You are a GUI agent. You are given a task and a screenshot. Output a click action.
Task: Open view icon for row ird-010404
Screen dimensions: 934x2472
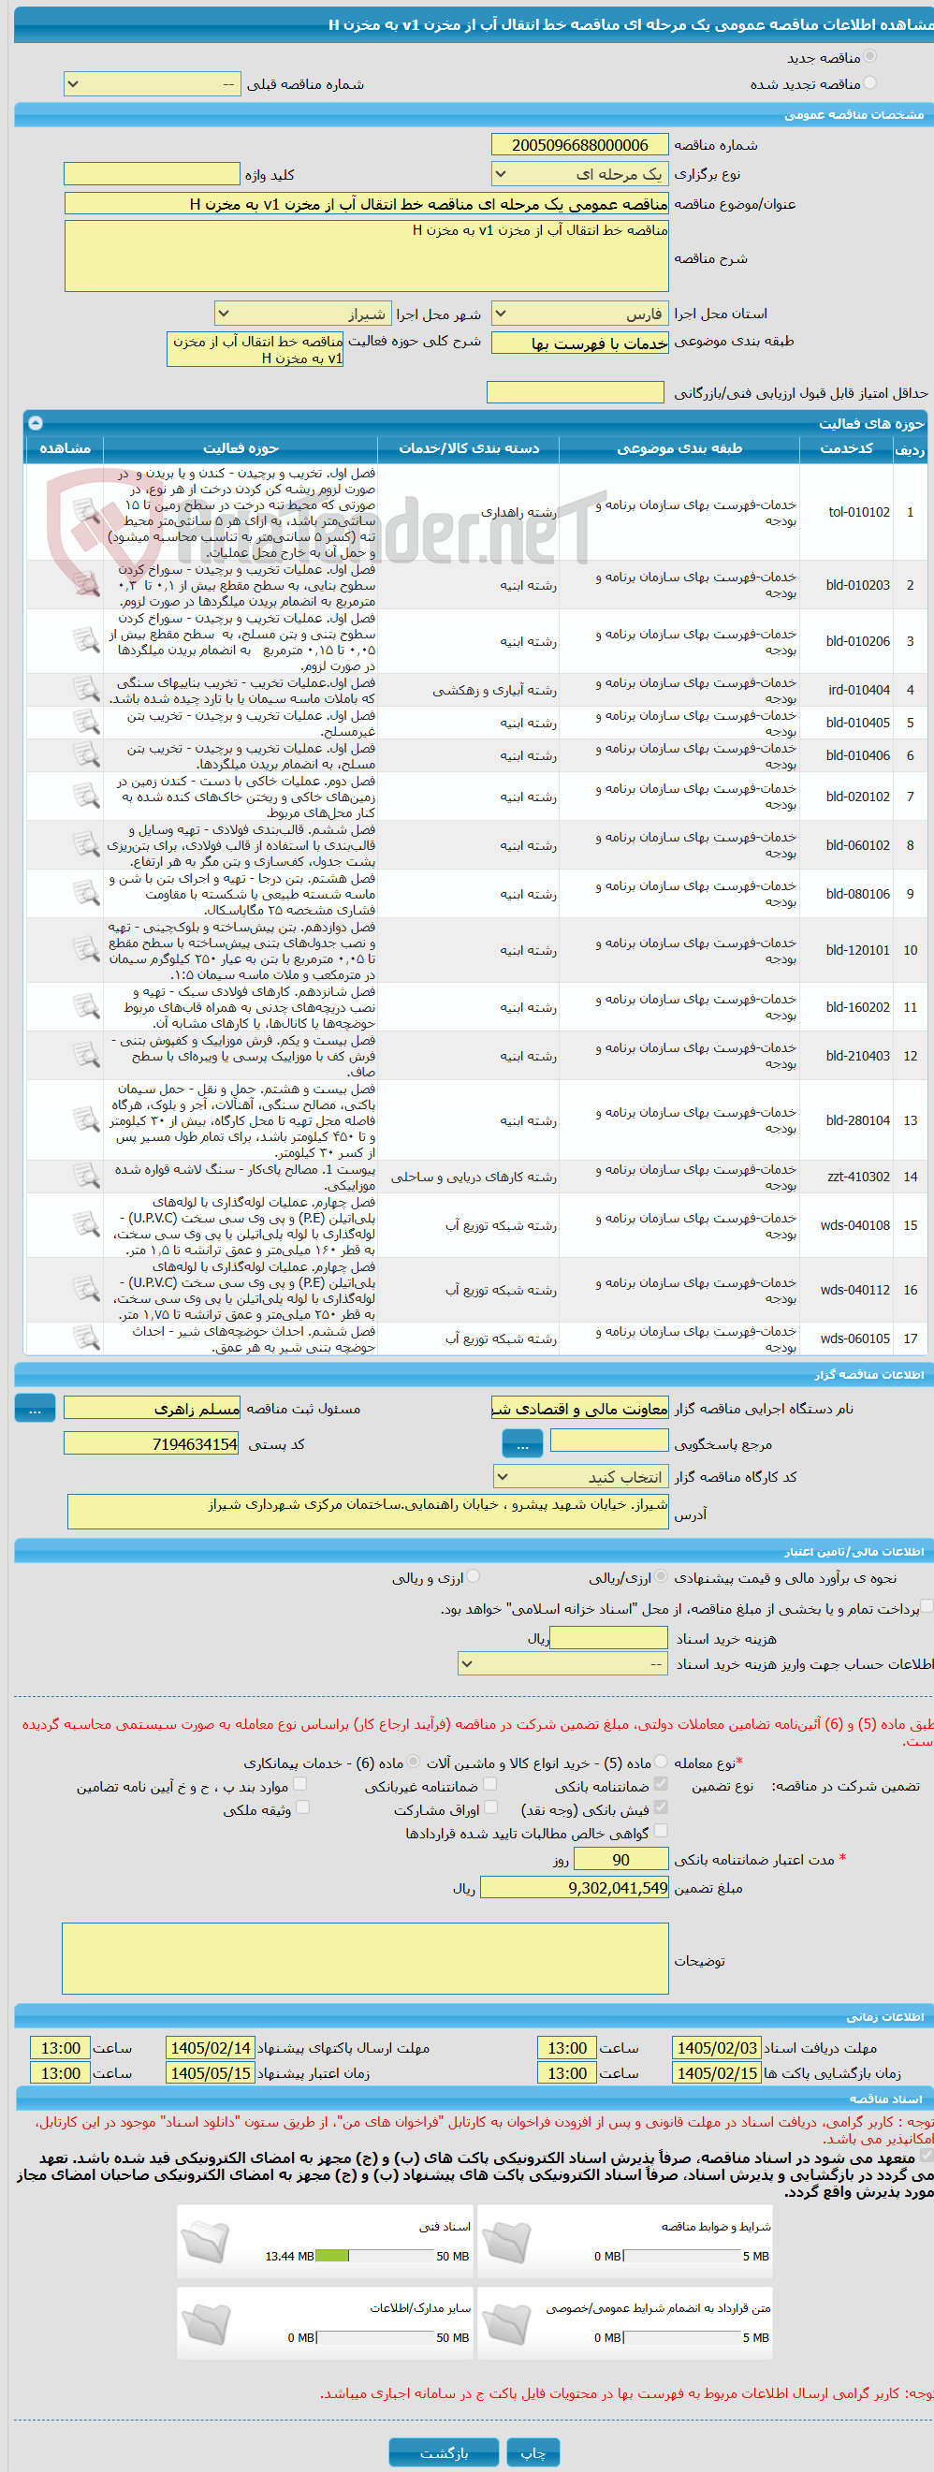86,690
